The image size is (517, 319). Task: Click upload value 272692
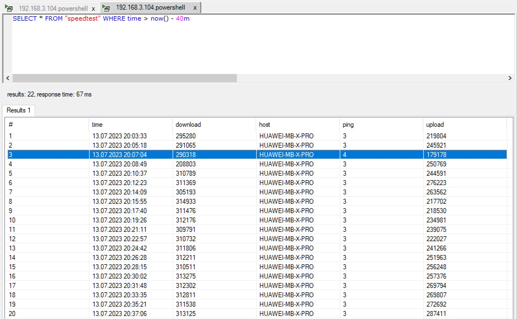(436, 304)
